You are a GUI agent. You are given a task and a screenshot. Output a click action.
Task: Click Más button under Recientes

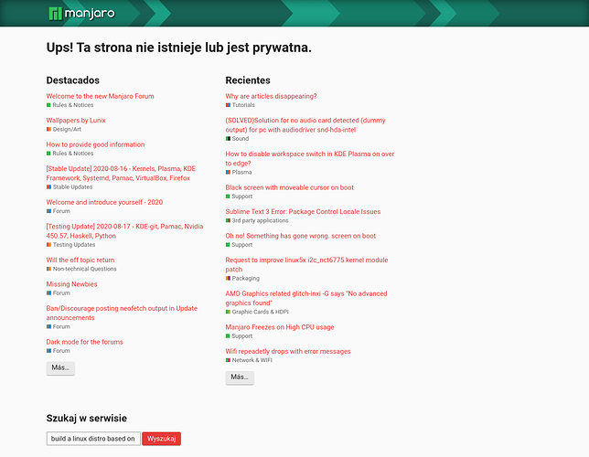(240, 377)
